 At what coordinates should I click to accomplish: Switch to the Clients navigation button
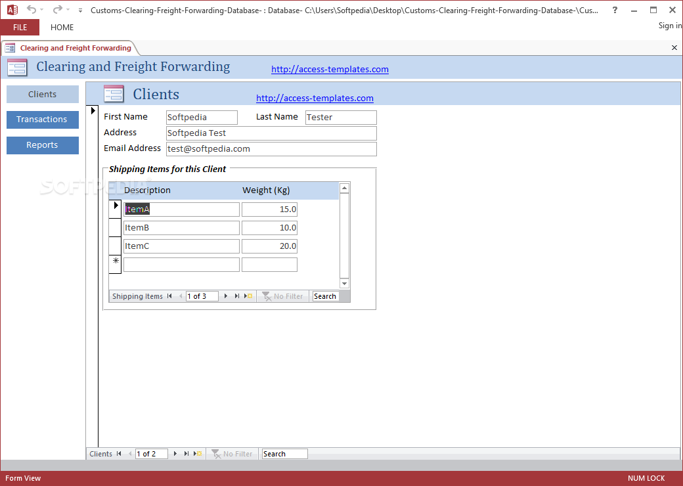point(43,94)
